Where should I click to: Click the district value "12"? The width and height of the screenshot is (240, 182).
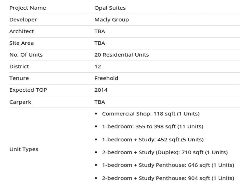pos(97,67)
